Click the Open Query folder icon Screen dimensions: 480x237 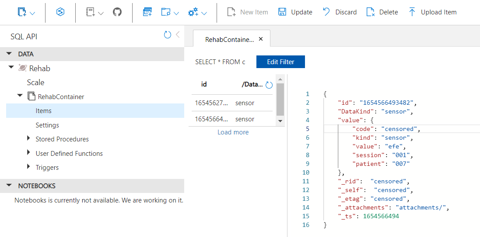click(165, 13)
